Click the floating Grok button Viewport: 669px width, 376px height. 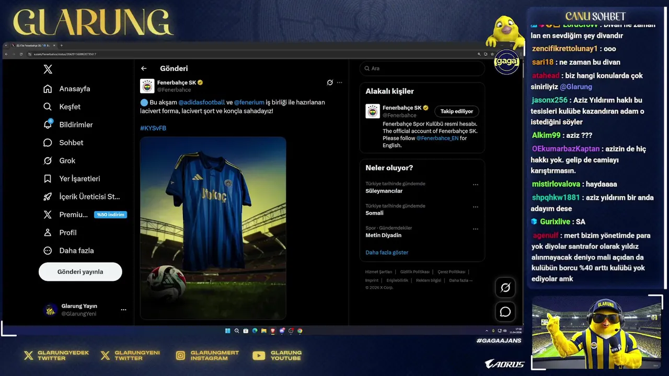(505, 287)
